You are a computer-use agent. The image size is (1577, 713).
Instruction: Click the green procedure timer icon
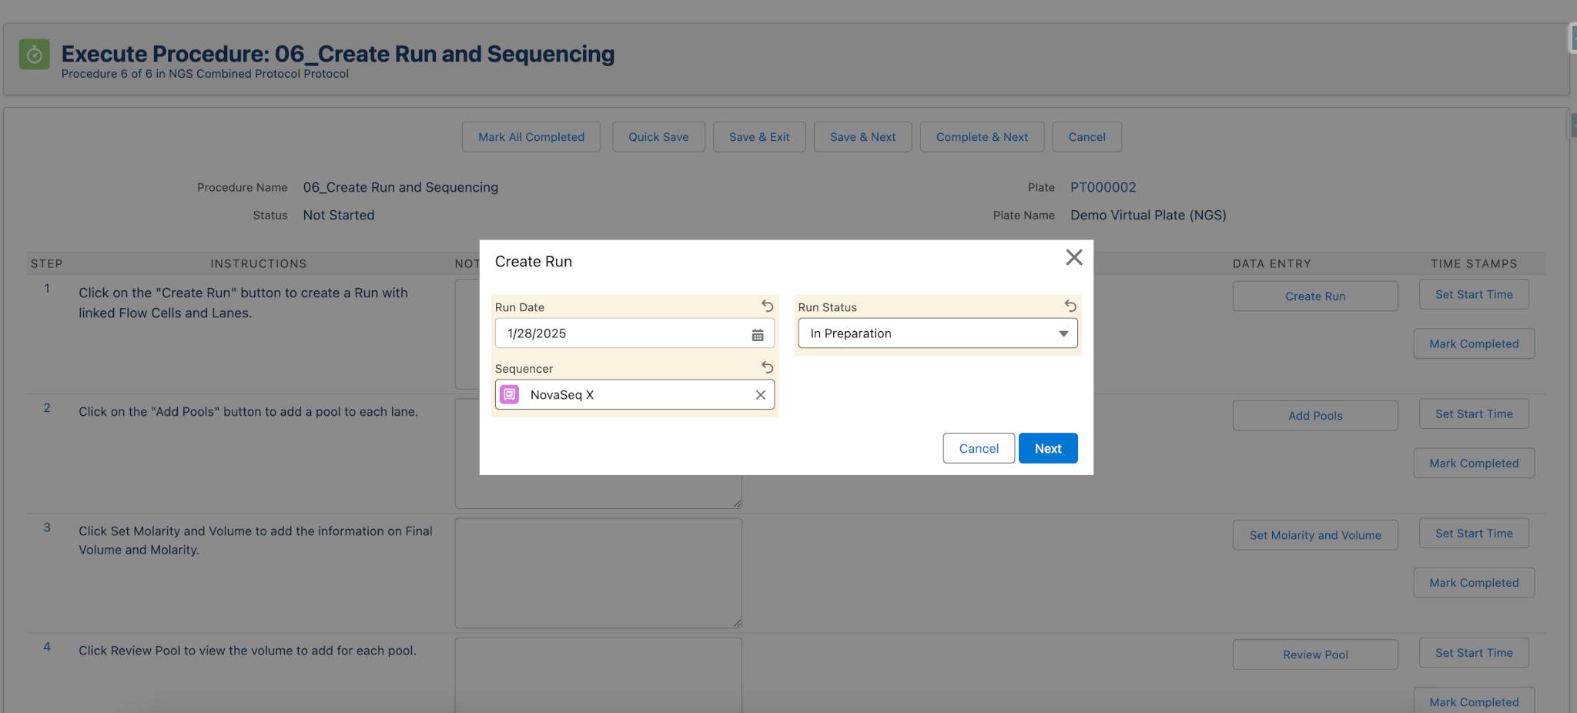[x=34, y=55]
